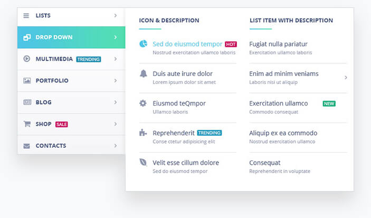Click the pie chart icon
The image size is (371, 218).
143,44
